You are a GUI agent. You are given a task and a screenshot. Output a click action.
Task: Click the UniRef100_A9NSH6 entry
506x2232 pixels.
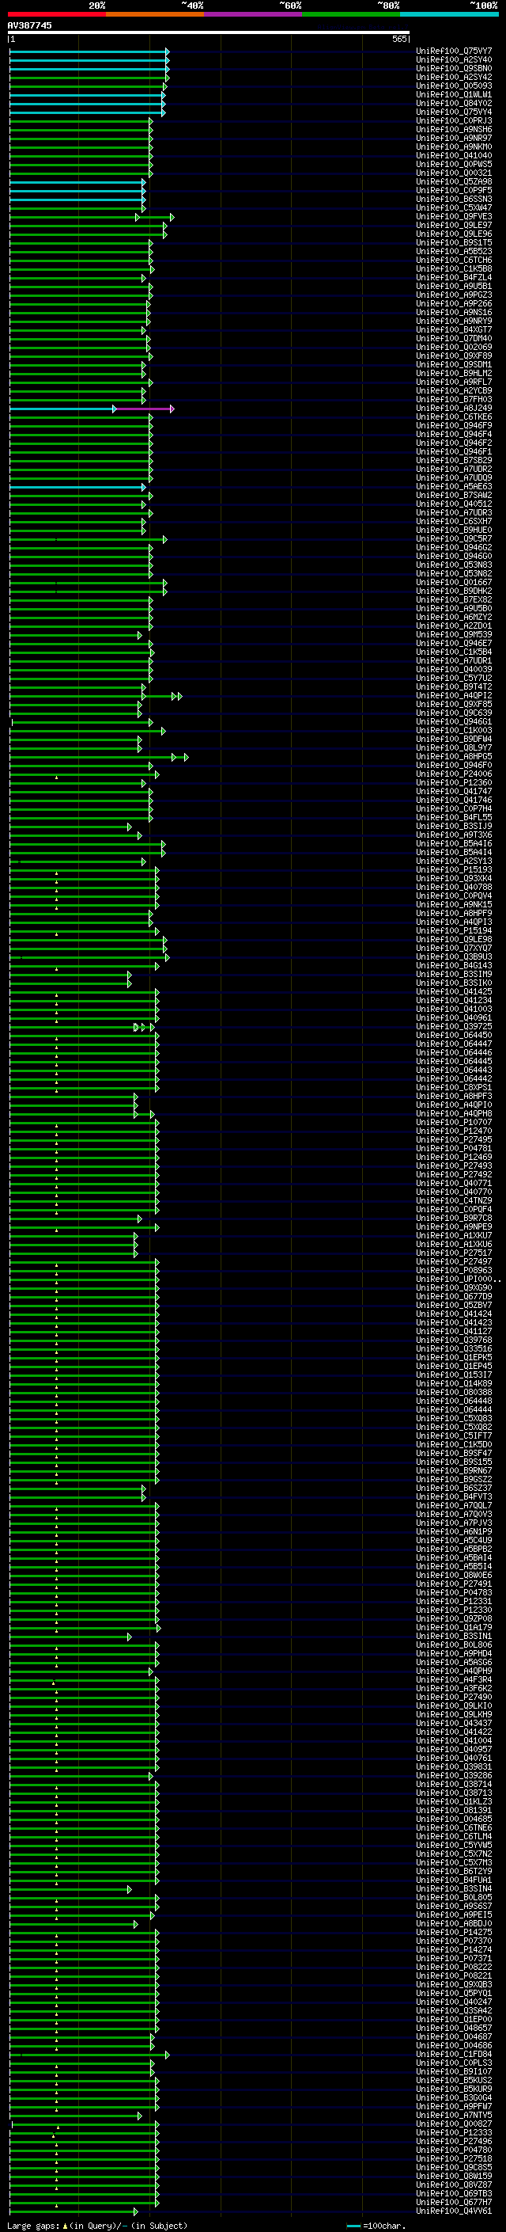point(454,129)
